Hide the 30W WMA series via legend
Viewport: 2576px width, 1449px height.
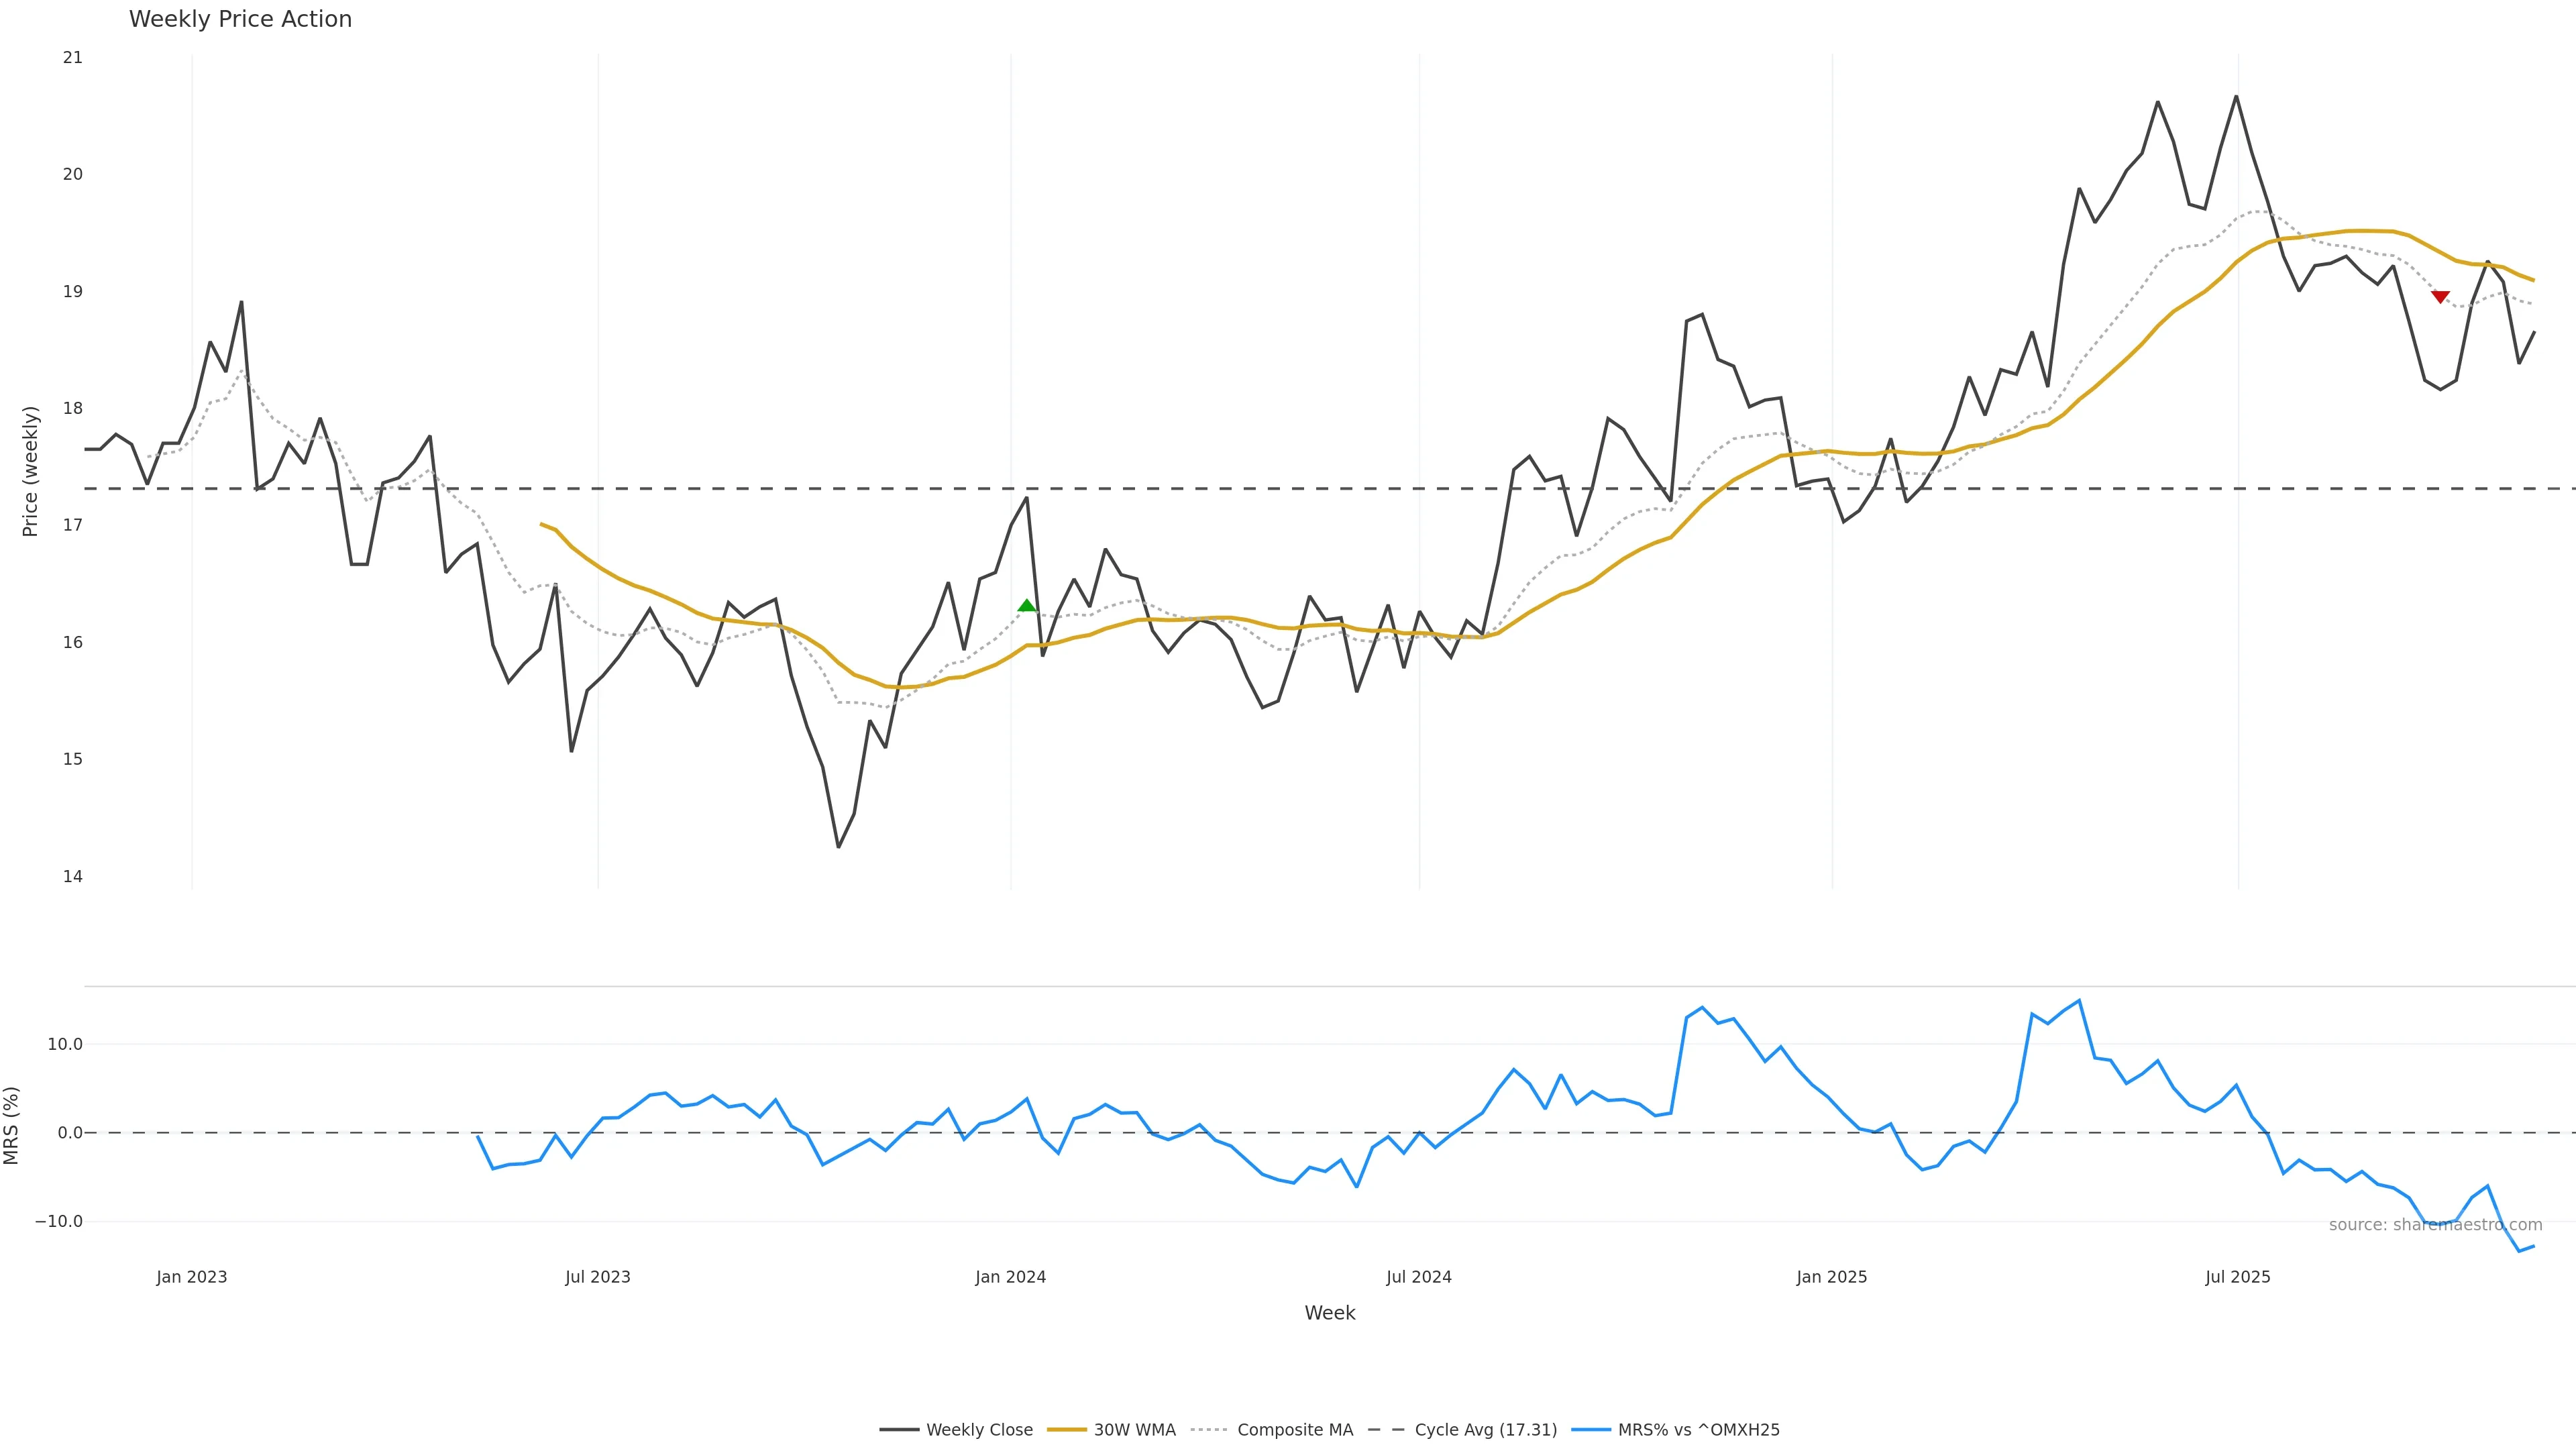click(1134, 1430)
